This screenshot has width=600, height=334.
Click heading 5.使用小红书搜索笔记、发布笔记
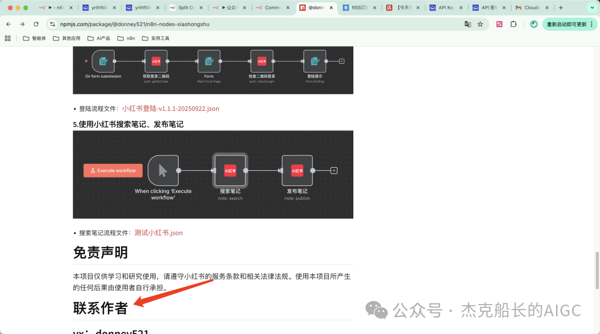[x=128, y=124]
